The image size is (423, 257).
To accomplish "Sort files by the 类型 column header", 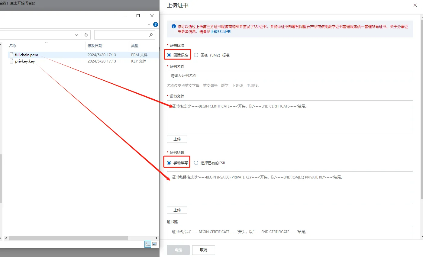I will (135, 46).
